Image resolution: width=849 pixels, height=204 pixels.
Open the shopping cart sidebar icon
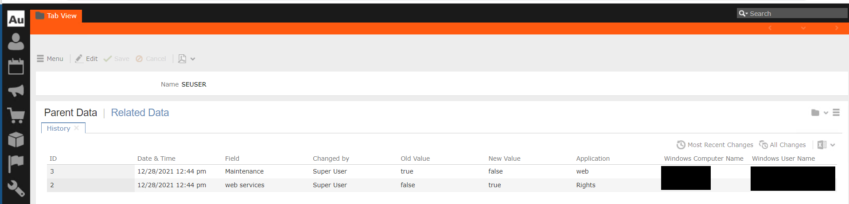point(16,115)
